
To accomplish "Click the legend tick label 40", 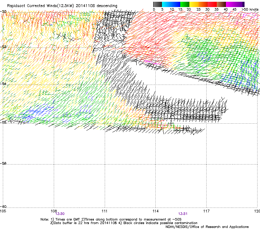I will (x=226, y=10).
